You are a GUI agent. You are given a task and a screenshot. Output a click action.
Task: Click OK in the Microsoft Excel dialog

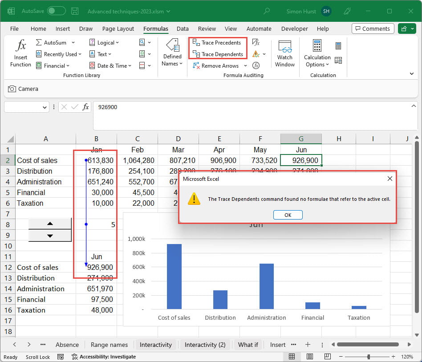(288, 215)
